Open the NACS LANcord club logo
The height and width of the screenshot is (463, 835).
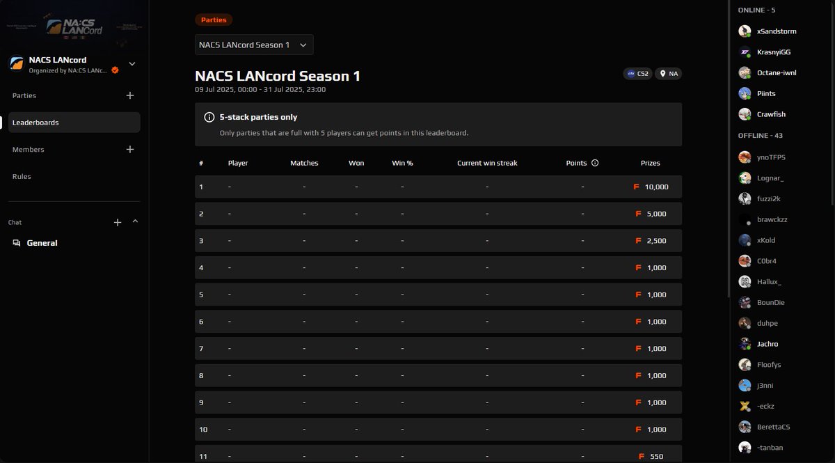[x=16, y=64]
